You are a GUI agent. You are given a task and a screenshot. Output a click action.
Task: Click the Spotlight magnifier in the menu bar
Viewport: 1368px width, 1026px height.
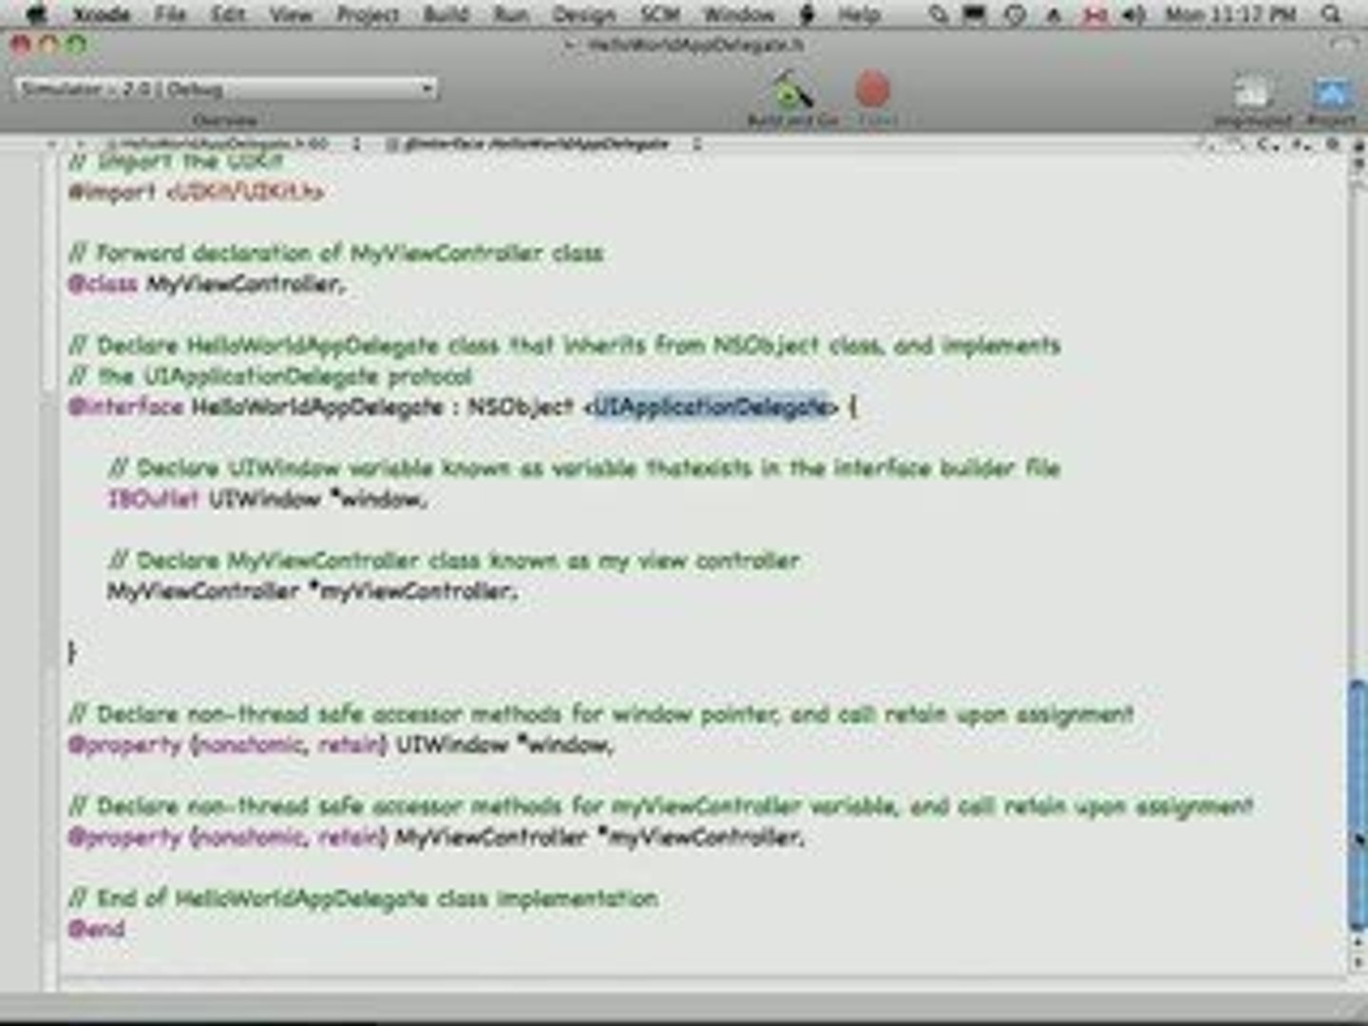[x=1332, y=14]
